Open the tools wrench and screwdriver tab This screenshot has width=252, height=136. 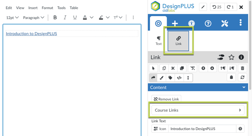click(225, 23)
